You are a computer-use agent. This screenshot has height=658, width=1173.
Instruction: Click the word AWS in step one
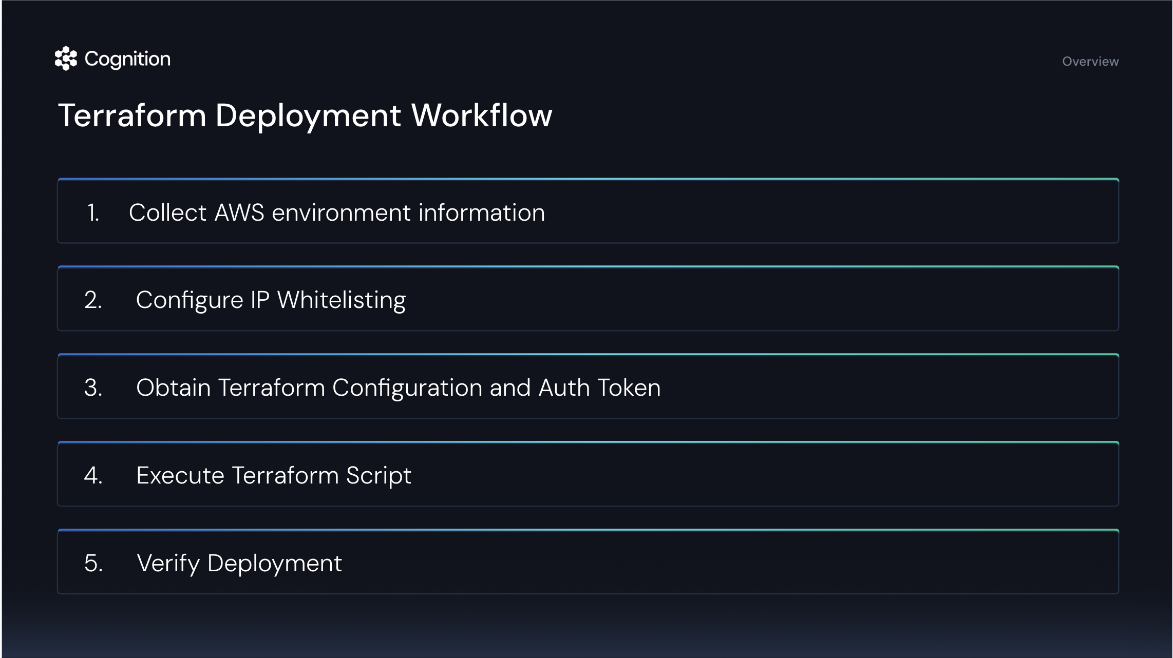[x=239, y=212]
